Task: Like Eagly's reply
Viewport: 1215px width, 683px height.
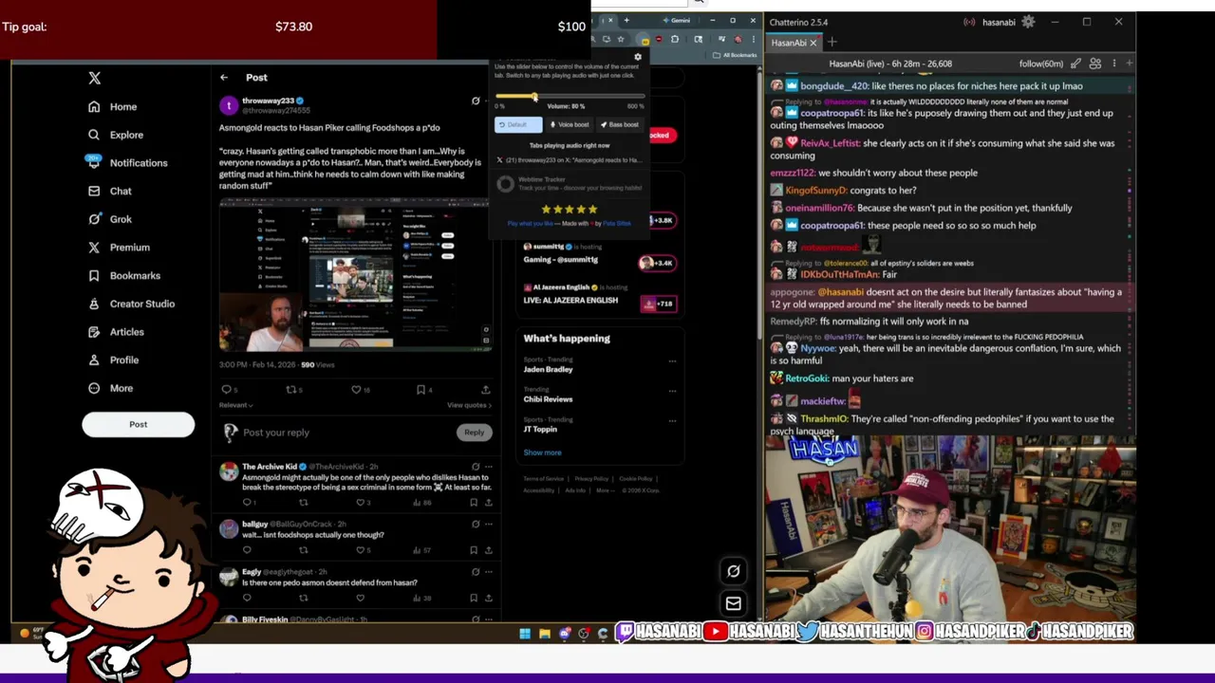Action: (x=360, y=599)
